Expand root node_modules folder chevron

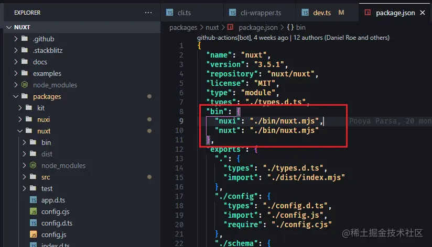point(16,85)
